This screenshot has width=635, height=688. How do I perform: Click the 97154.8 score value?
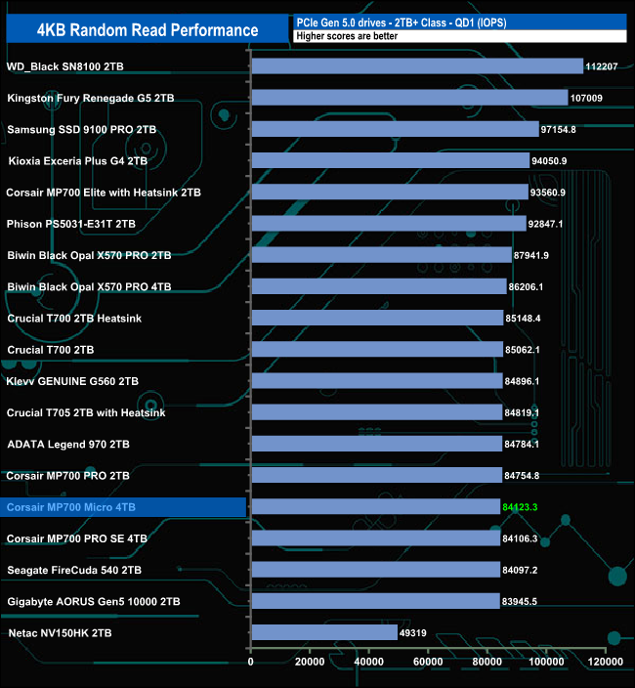(558, 129)
